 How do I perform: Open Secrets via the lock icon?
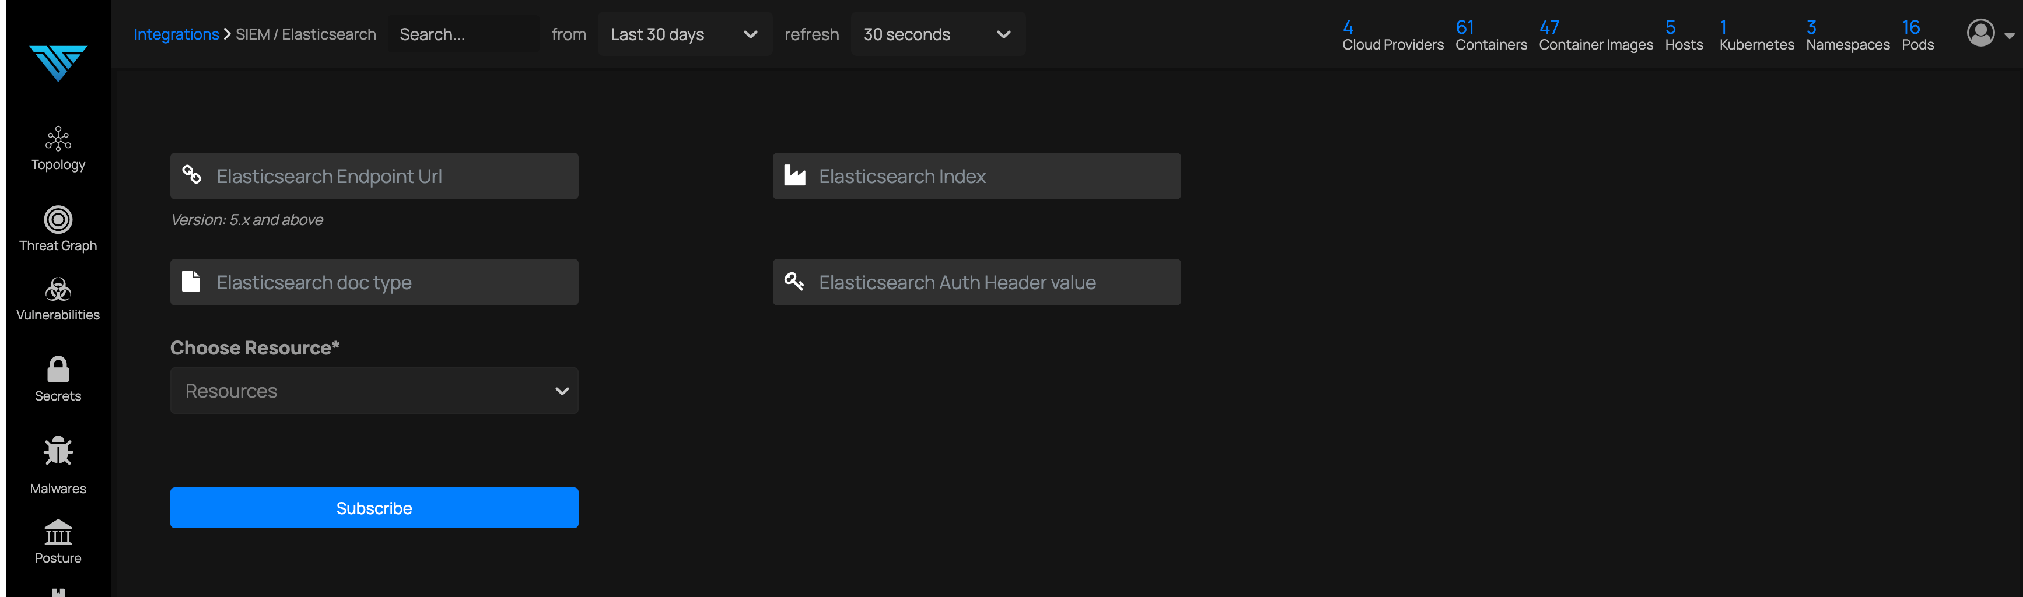58,368
